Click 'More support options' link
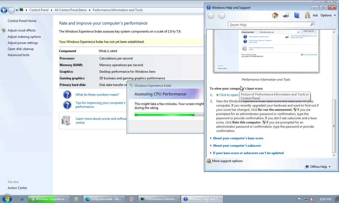Screen dimensions: 339x203 pyautogui.click(x=227, y=161)
